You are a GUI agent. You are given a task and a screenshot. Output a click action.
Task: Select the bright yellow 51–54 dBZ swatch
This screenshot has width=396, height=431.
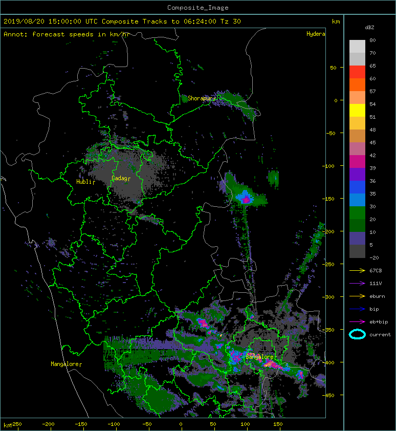click(x=357, y=111)
